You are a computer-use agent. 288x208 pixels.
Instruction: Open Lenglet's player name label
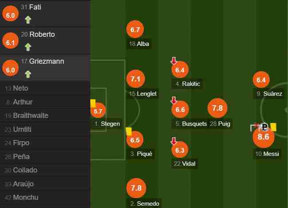pos(143,94)
